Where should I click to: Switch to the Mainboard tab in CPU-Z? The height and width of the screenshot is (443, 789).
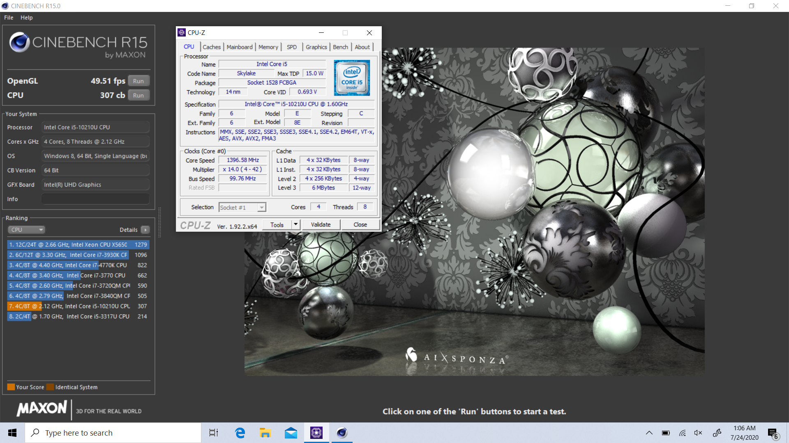(x=240, y=47)
